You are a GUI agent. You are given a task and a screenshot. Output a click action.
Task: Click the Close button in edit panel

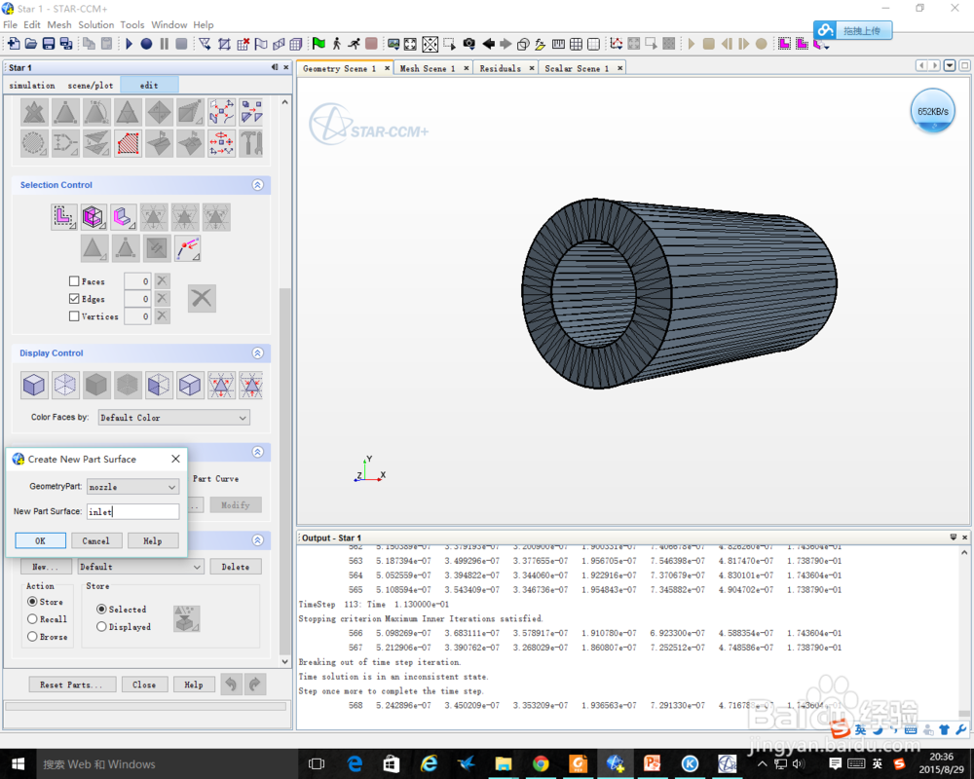(144, 685)
